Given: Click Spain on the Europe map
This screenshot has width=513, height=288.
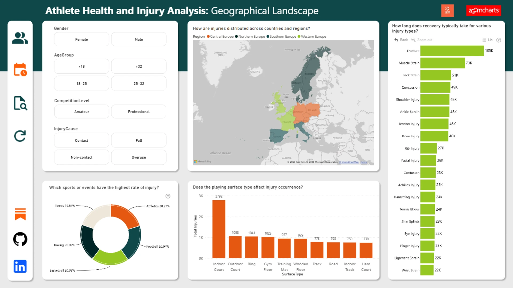Looking at the screenshot, I should pyautogui.click(x=278, y=137).
